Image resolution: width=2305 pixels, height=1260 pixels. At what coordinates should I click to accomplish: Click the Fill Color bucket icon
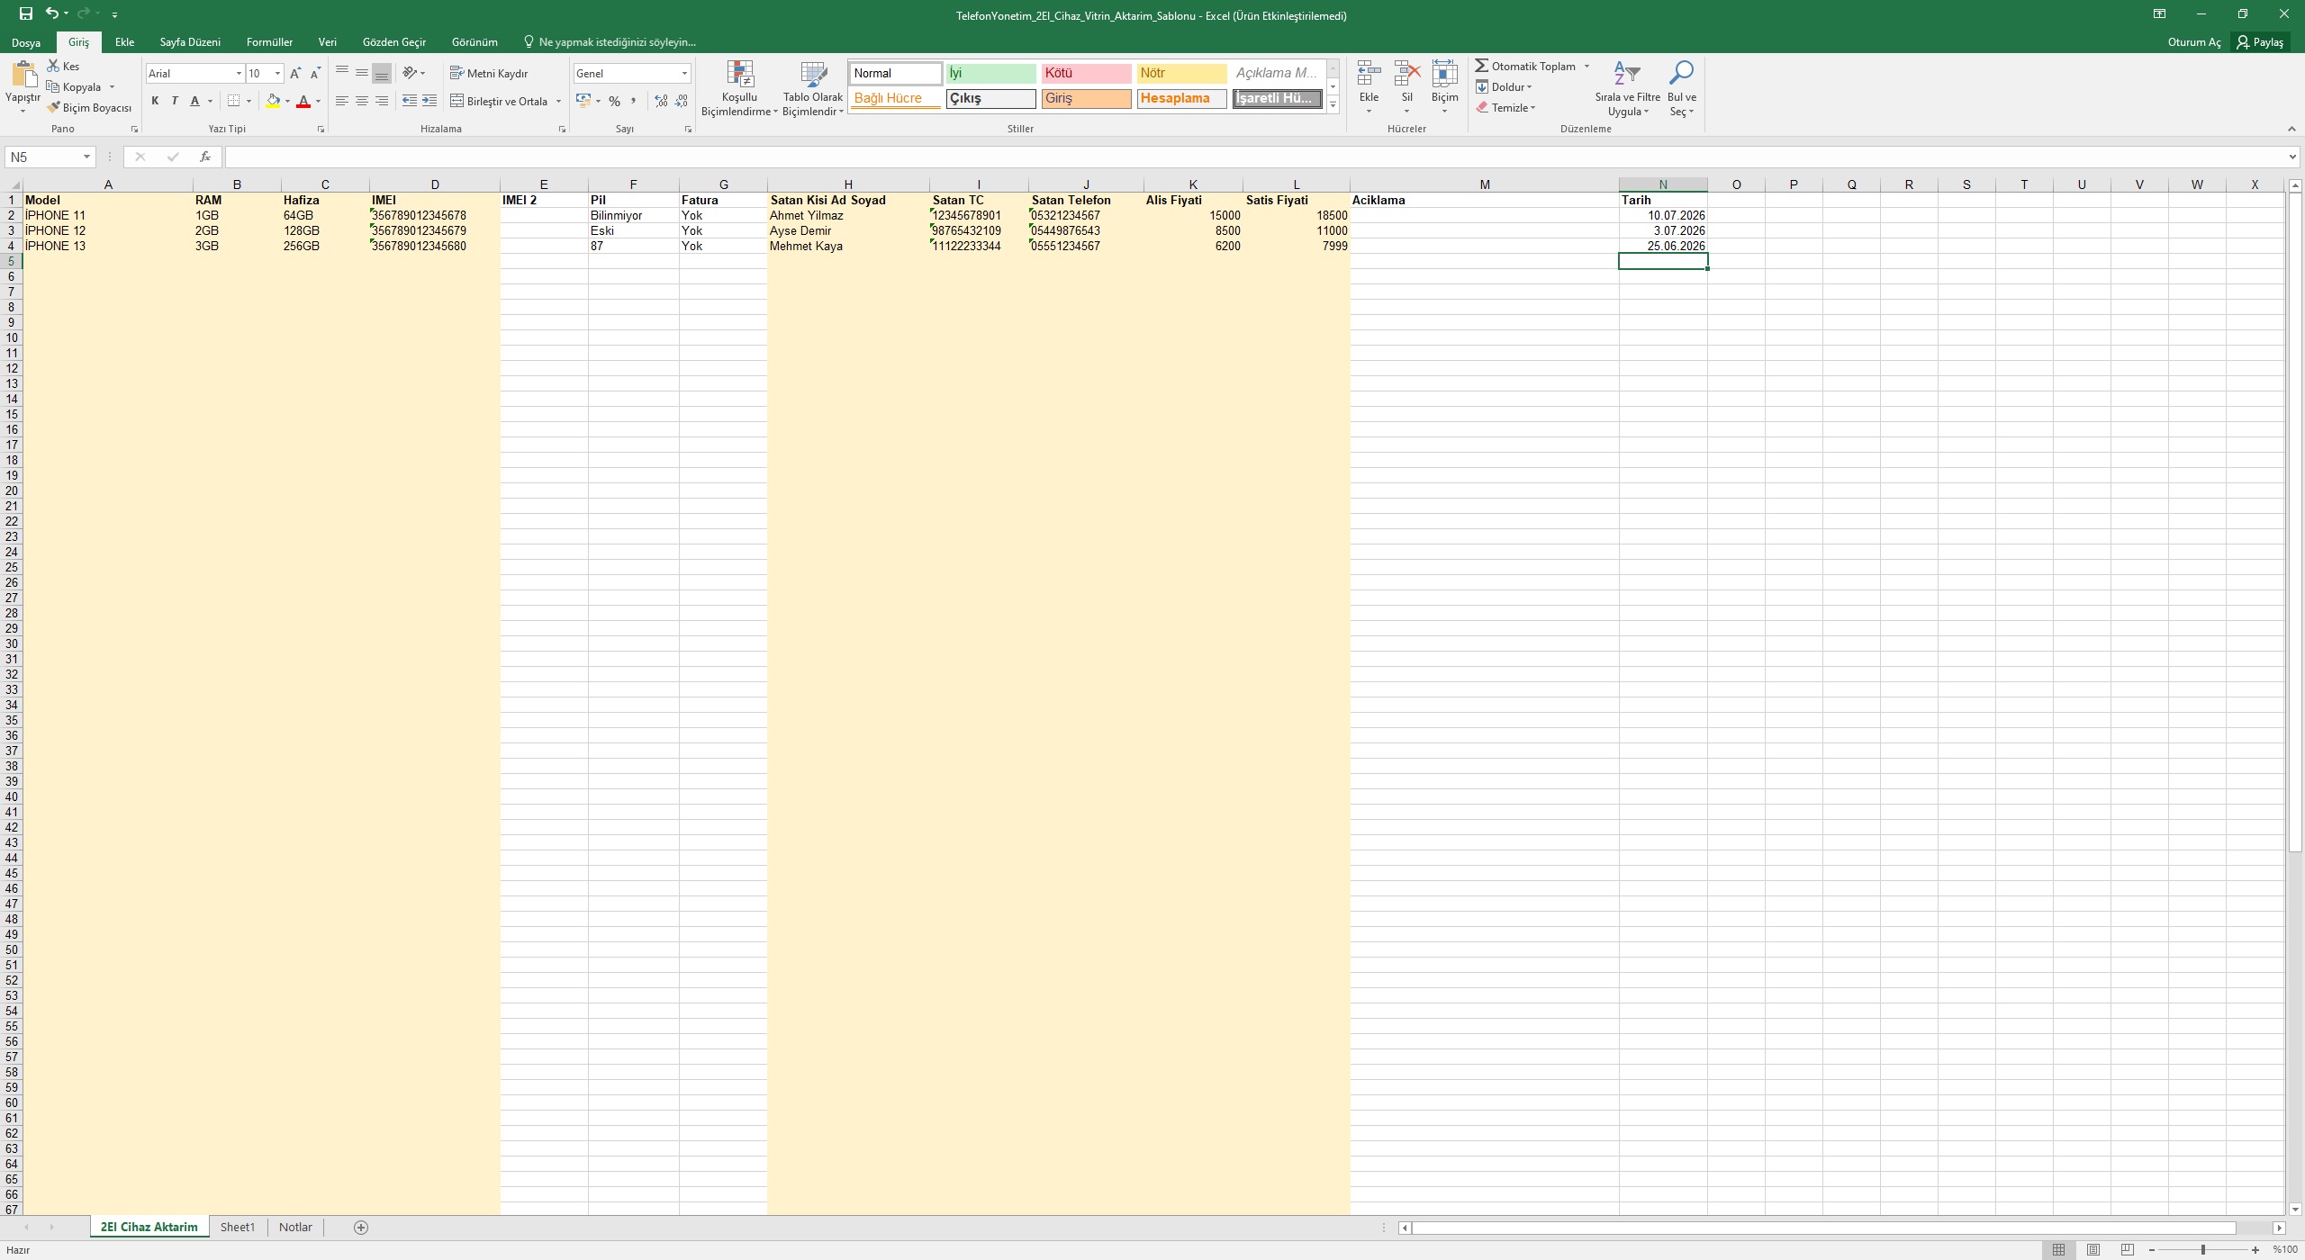point(273,101)
